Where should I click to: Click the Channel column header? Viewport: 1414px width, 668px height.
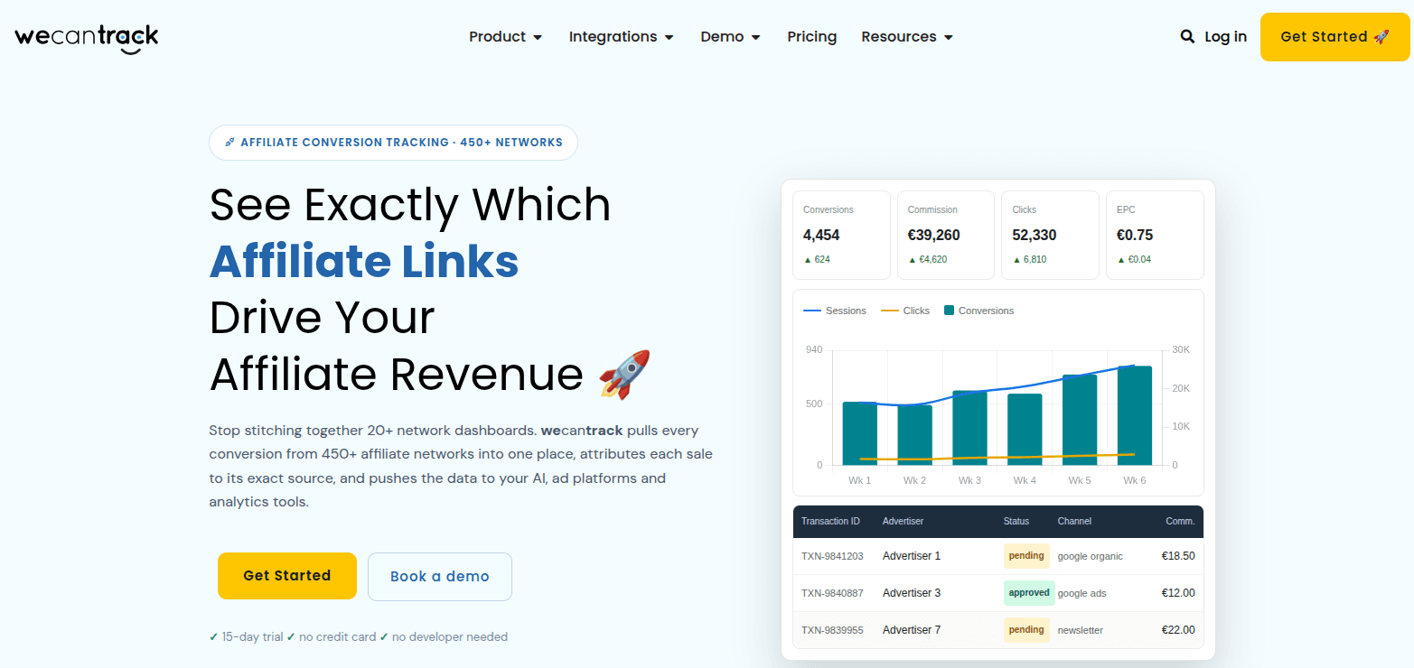click(1074, 521)
